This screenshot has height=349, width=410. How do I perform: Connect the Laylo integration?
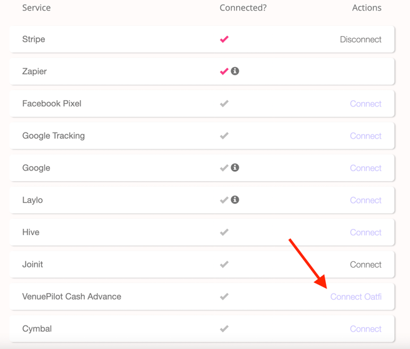(366, 200)
